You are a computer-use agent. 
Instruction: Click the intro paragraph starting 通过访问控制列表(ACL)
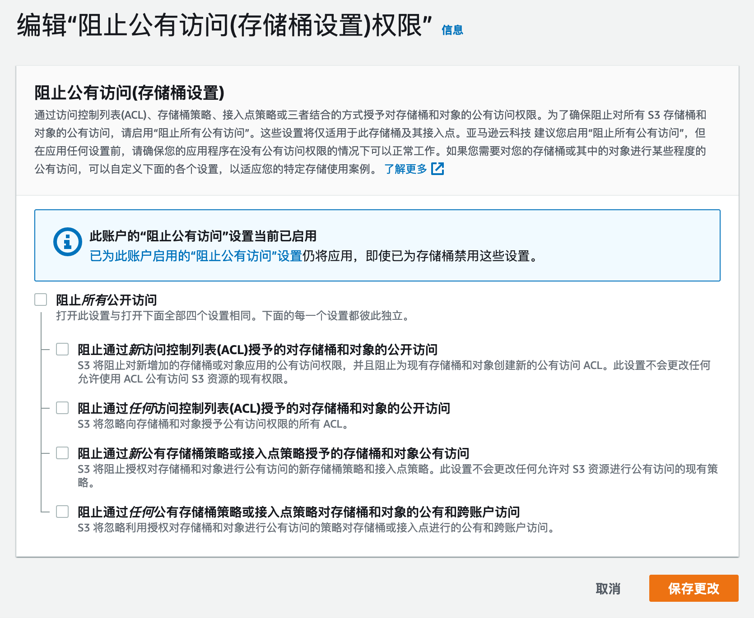[x=371, y=142]
